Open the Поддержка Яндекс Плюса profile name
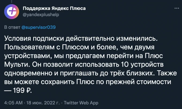The image size is (182, 109). click(54, 8)
